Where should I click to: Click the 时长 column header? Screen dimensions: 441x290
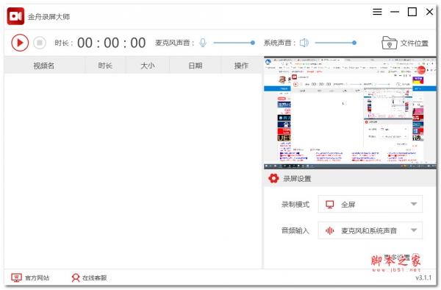click(x=105, y=66)
